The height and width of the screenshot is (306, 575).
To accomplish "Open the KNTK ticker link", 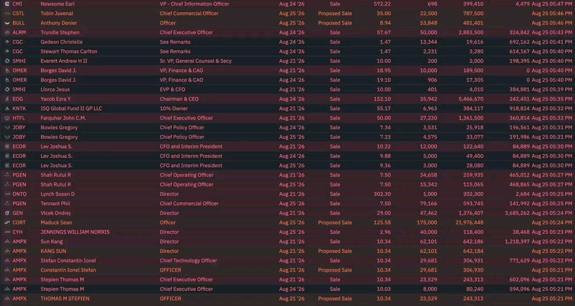I will tap(19, 108).
